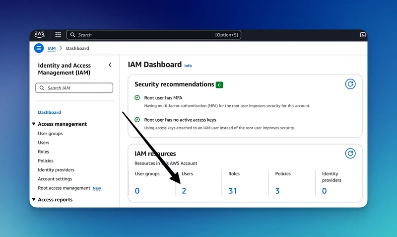This screenshot has width=397, height=237.
Task: Open the CloudShell icon in top bar
Action: click(x=363, y=35)
